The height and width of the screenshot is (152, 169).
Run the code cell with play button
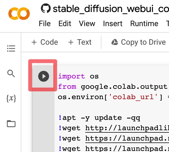pyautogui.click(x=44, y=76)
